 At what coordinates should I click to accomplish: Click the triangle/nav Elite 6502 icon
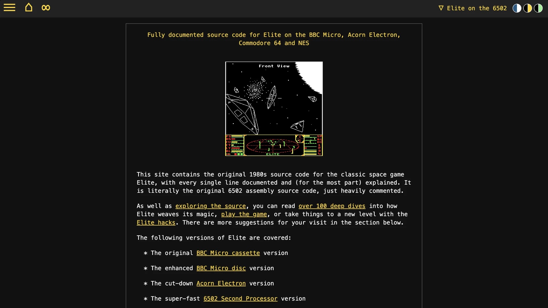click(x=440, y=8)
